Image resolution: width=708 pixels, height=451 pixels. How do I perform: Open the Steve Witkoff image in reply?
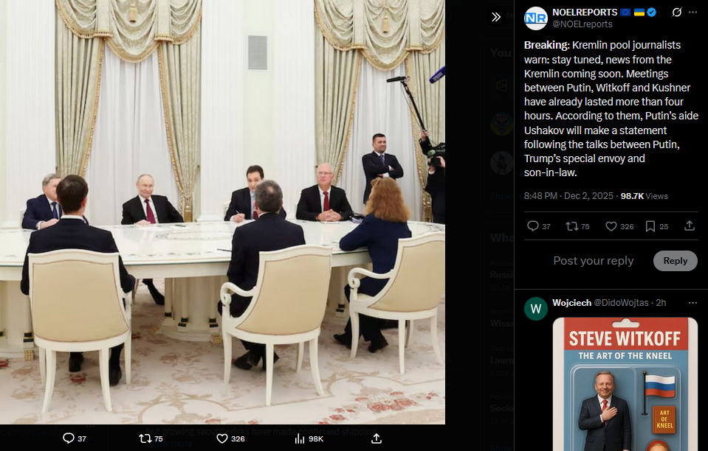[625, 385]
